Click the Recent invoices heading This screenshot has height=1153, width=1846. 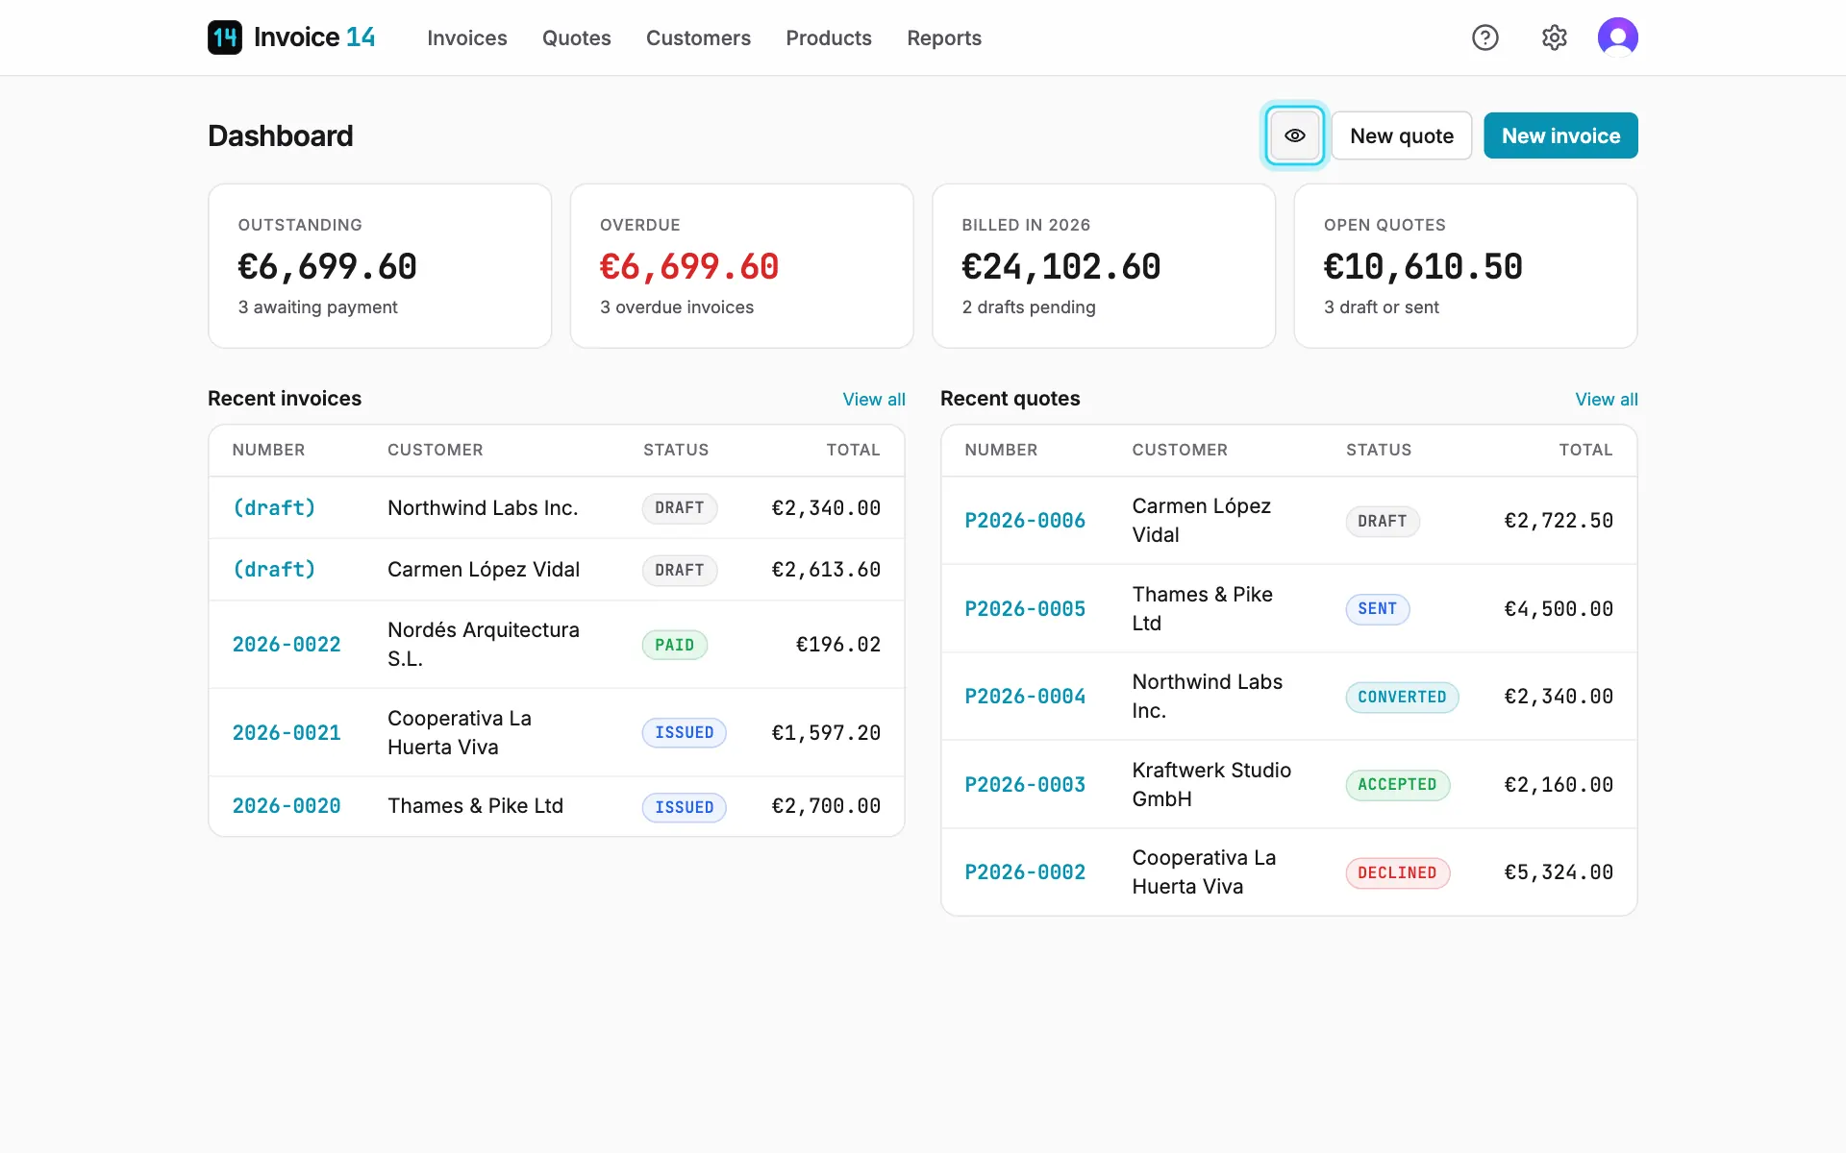pos(285,398)
